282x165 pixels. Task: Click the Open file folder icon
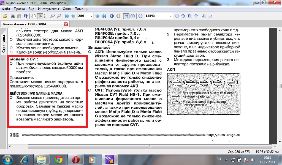(5, 16)
